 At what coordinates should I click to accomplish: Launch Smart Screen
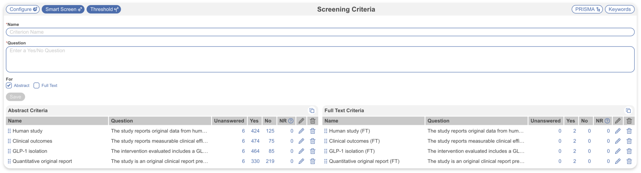[x=63, y=9]
